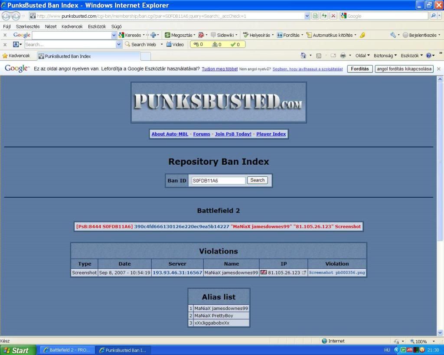Open the Szerkesztés menu
This screenshot has width=444, height=355.
pyautogui.click(x=28, y=26)
